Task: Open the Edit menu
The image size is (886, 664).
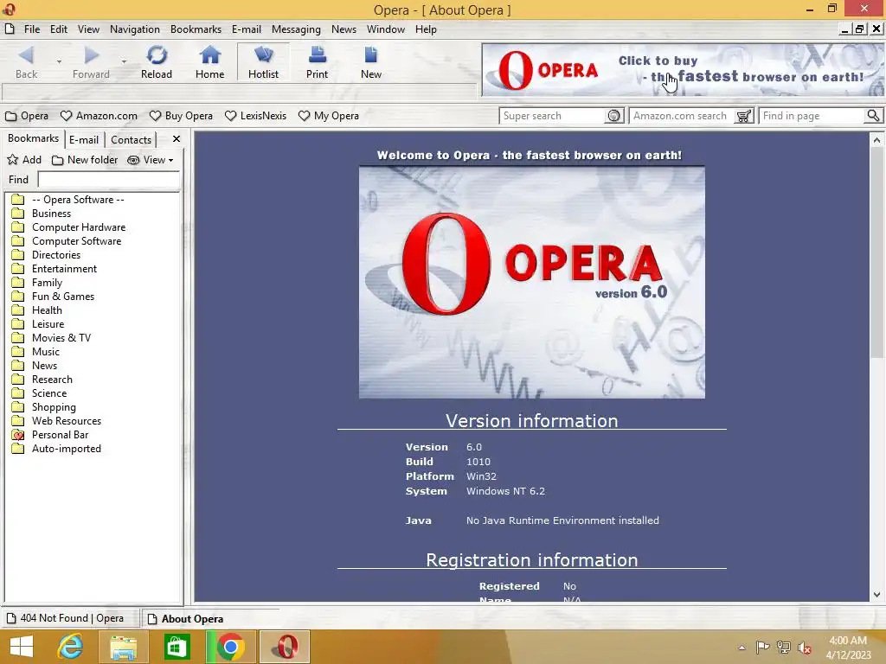Action: point(58,29)
